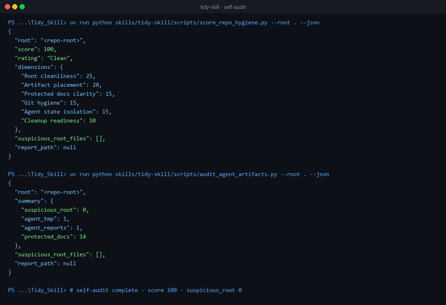Click the window title 'tidy-skill · self-audit'
446x305 pixels.
[x=223, y=7]
